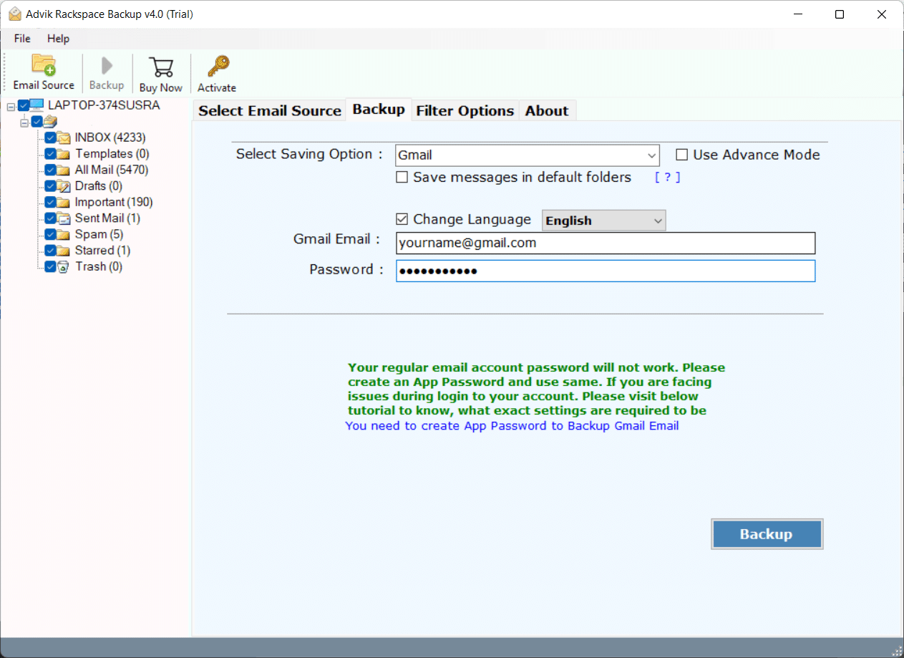The image size is (904, 658).
Task: Select the Spam (5) folder label
Action: click(x=99, y=234)
